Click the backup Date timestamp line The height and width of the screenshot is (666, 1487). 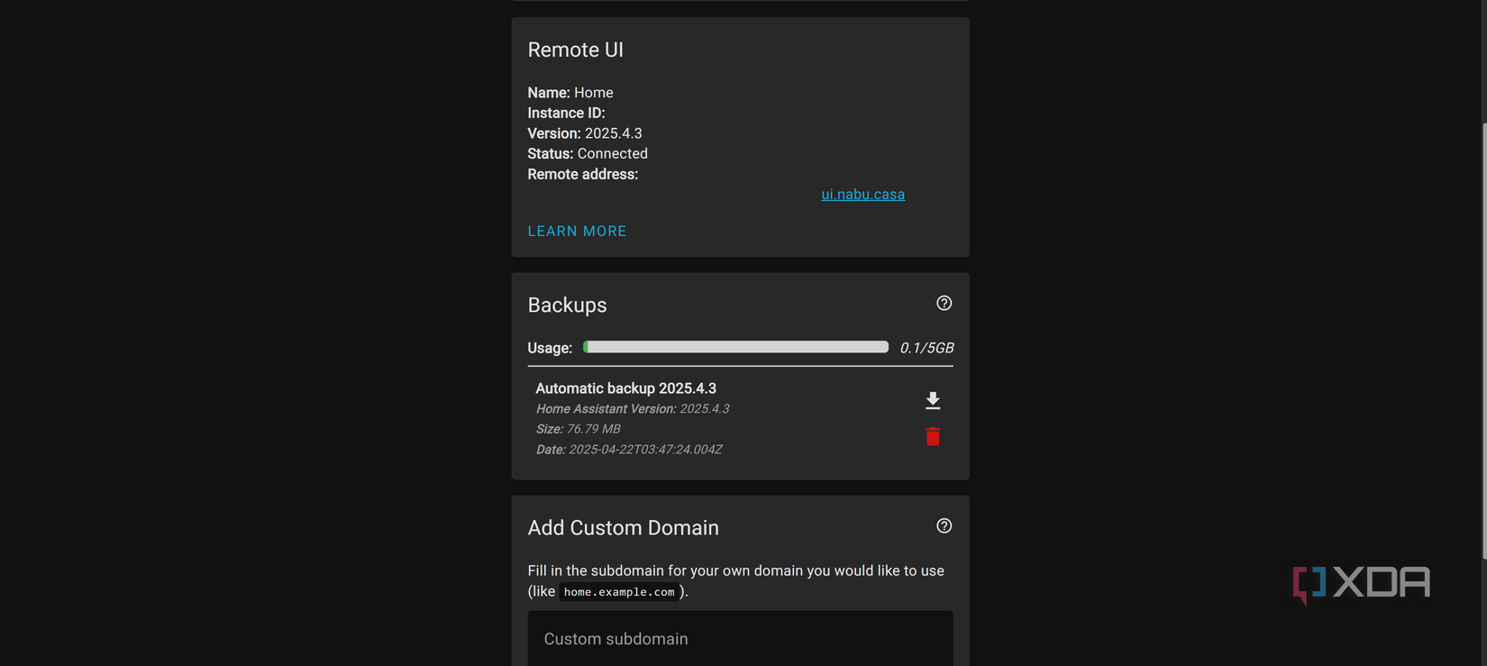coord(629,450)
